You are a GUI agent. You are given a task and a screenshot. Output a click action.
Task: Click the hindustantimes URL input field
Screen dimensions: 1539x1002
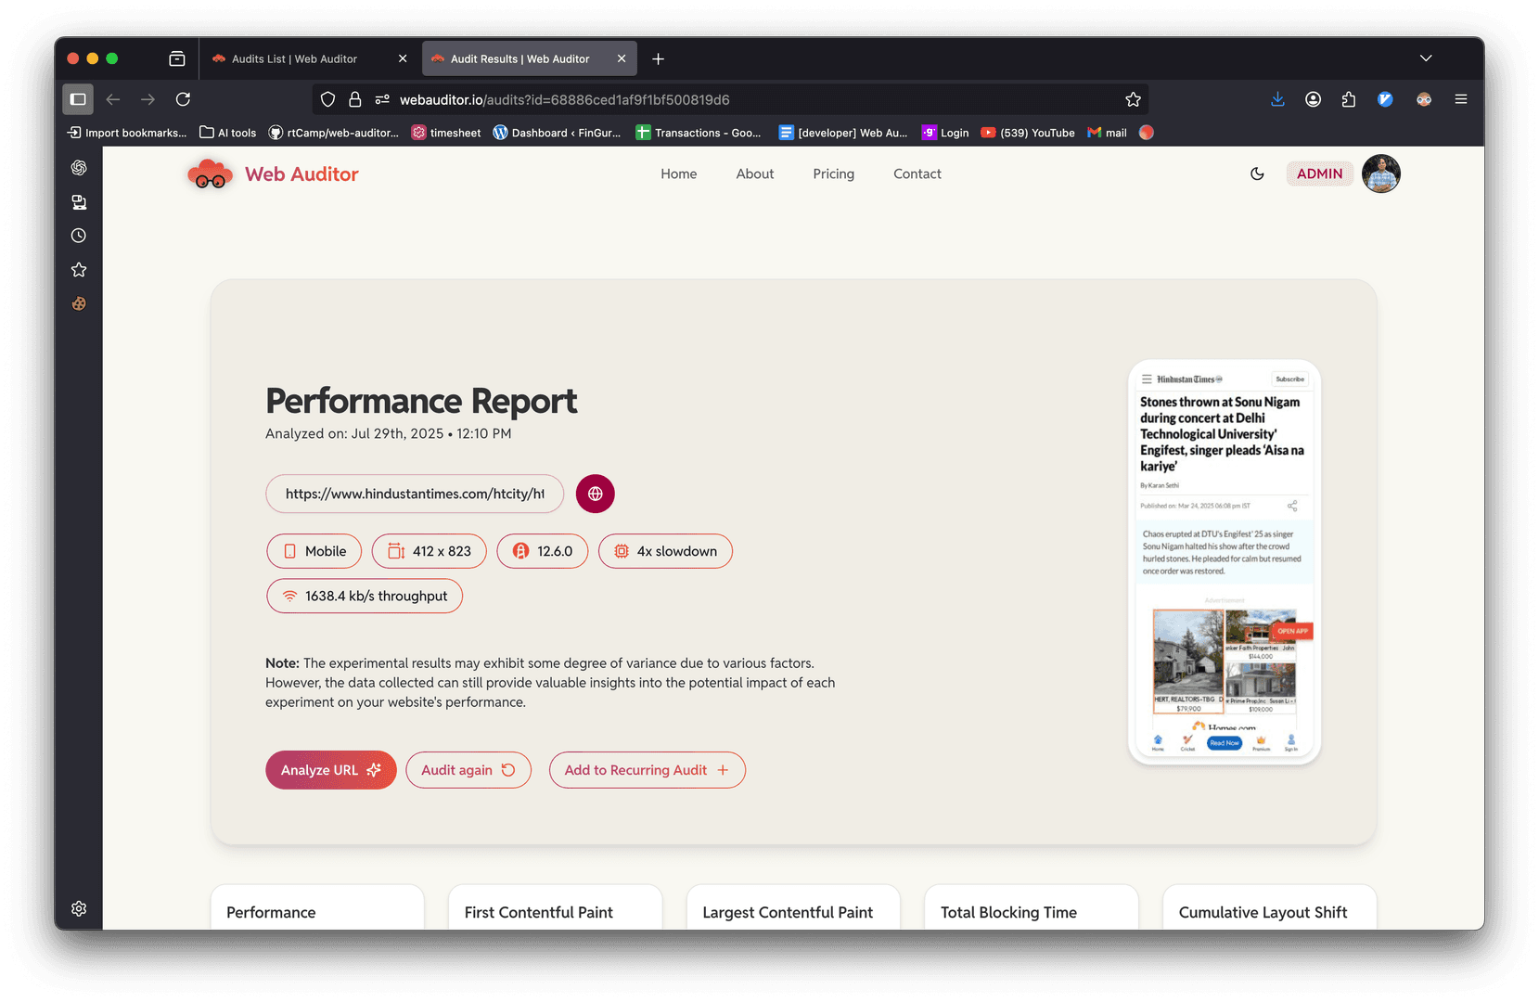pyautogui.click(x=415, y=493)
